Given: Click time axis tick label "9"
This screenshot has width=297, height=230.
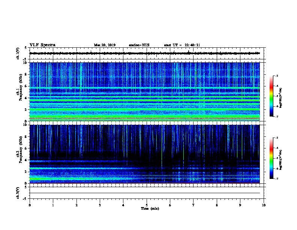Looking at the screenshot, I should coord(240,205).
